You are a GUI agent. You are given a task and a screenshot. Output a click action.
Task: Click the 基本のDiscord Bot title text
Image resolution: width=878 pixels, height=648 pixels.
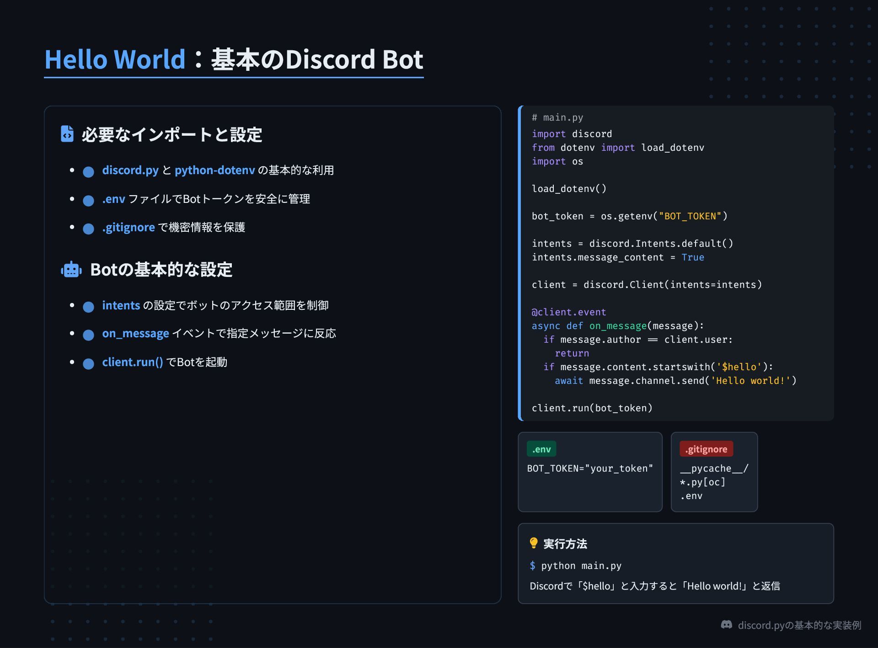[317, 59]
